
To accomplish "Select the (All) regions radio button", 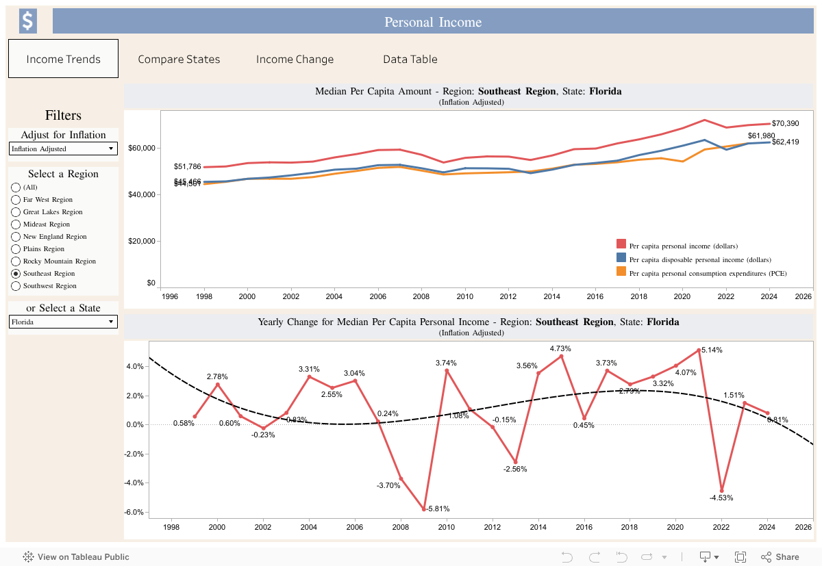I will point(16,188).
